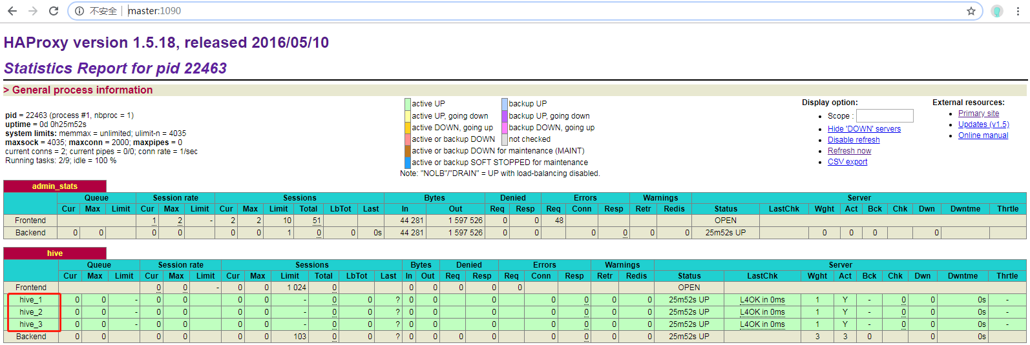Hide 'DOWN' servers via the link

click(864, 129)
